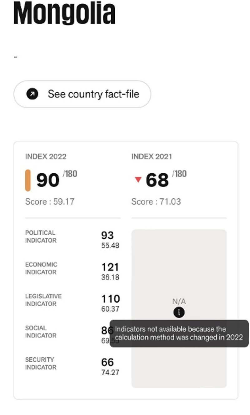250x415 pixels.
Task: Click the Political Indicator label
Action: (x=41, y=236)
